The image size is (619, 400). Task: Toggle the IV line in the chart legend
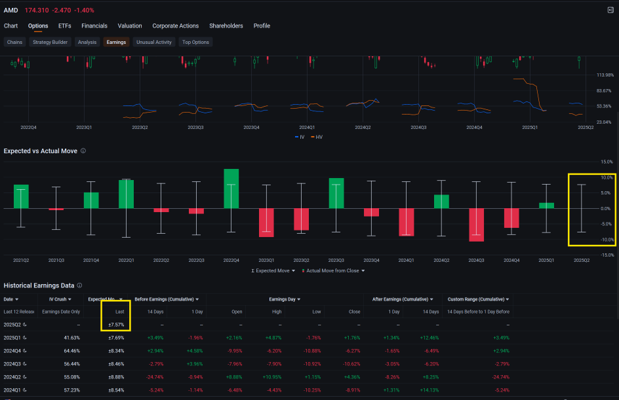point(300,137)
